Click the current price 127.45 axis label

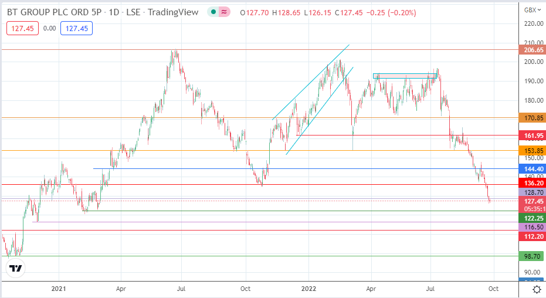(x=533, y=201)
